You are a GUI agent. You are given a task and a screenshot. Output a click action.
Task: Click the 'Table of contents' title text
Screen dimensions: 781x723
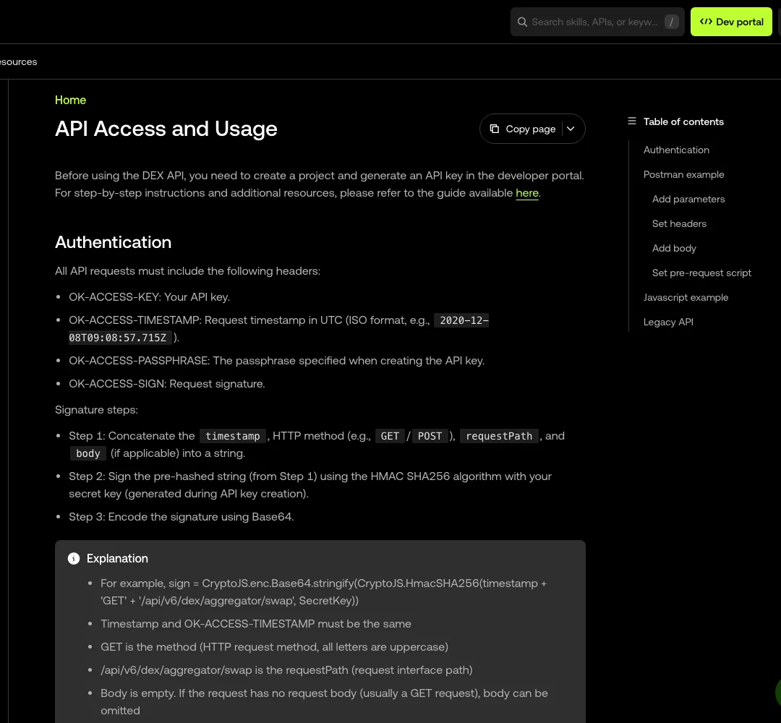tap(683, 122)
